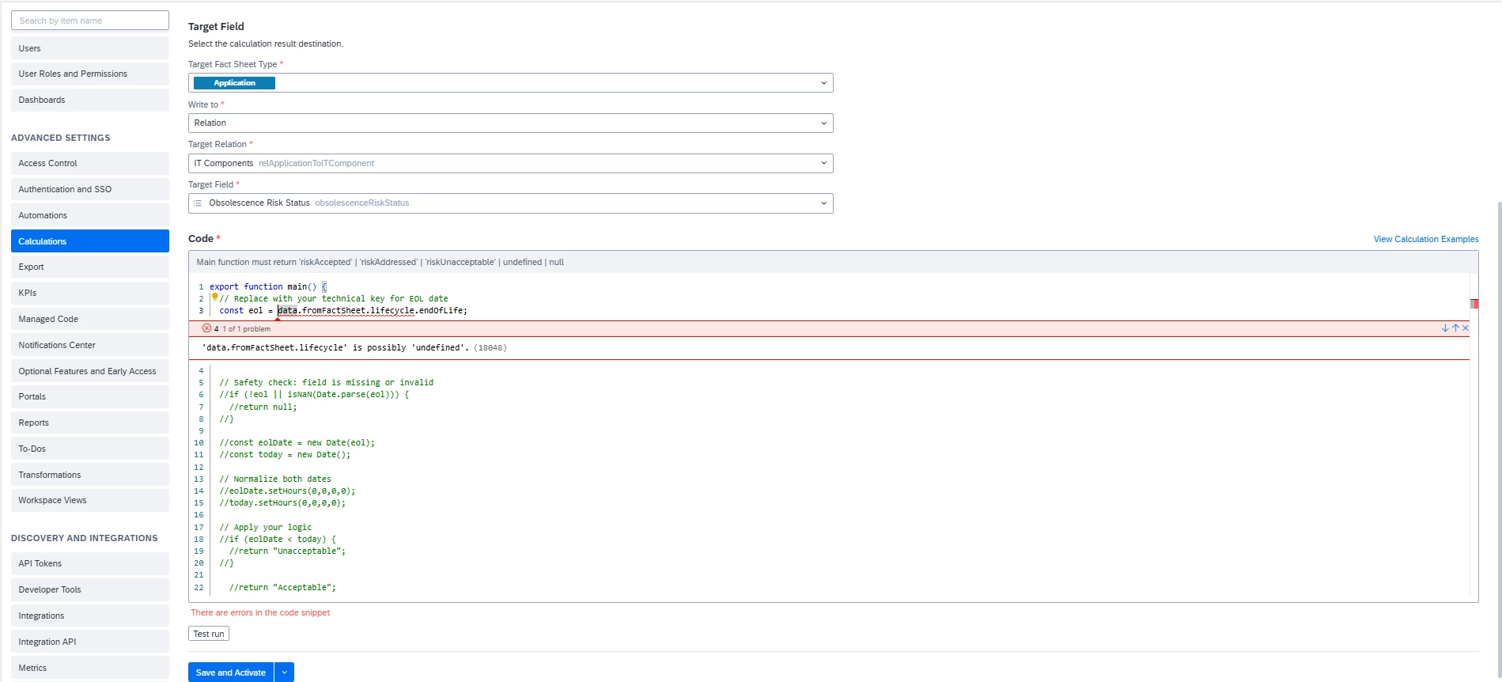
Task: Click code line '//if (eolDate < today) {'
Action: click(278, 540)
